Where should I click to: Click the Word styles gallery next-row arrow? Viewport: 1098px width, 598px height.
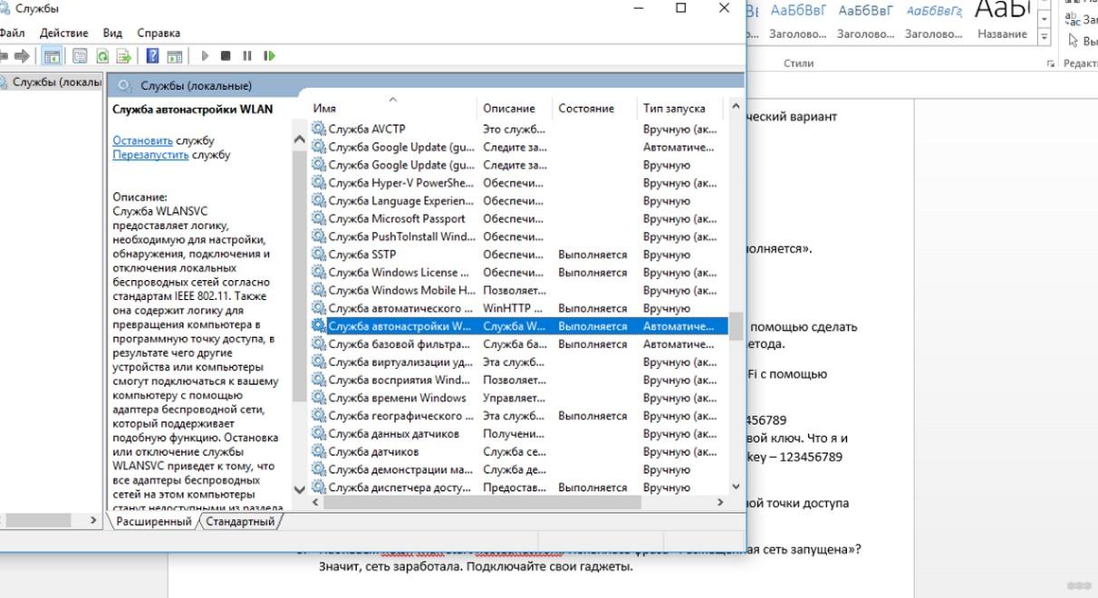(x=1044, y=21)
